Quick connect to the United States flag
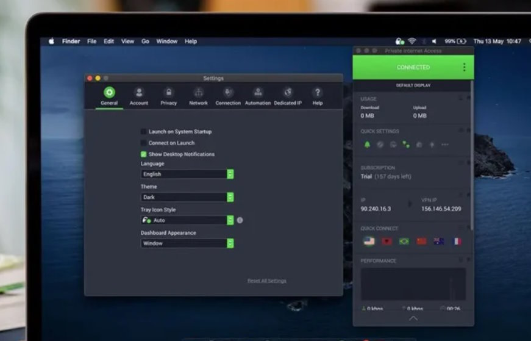531x341 pixels. click(x=369, y=241)
